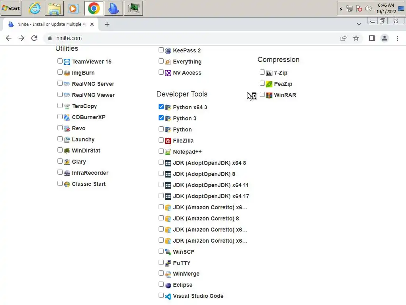The width and height of the screenshot is (406, 305).
Task: Check the plain Python checkbox
Action: [161, 129]
